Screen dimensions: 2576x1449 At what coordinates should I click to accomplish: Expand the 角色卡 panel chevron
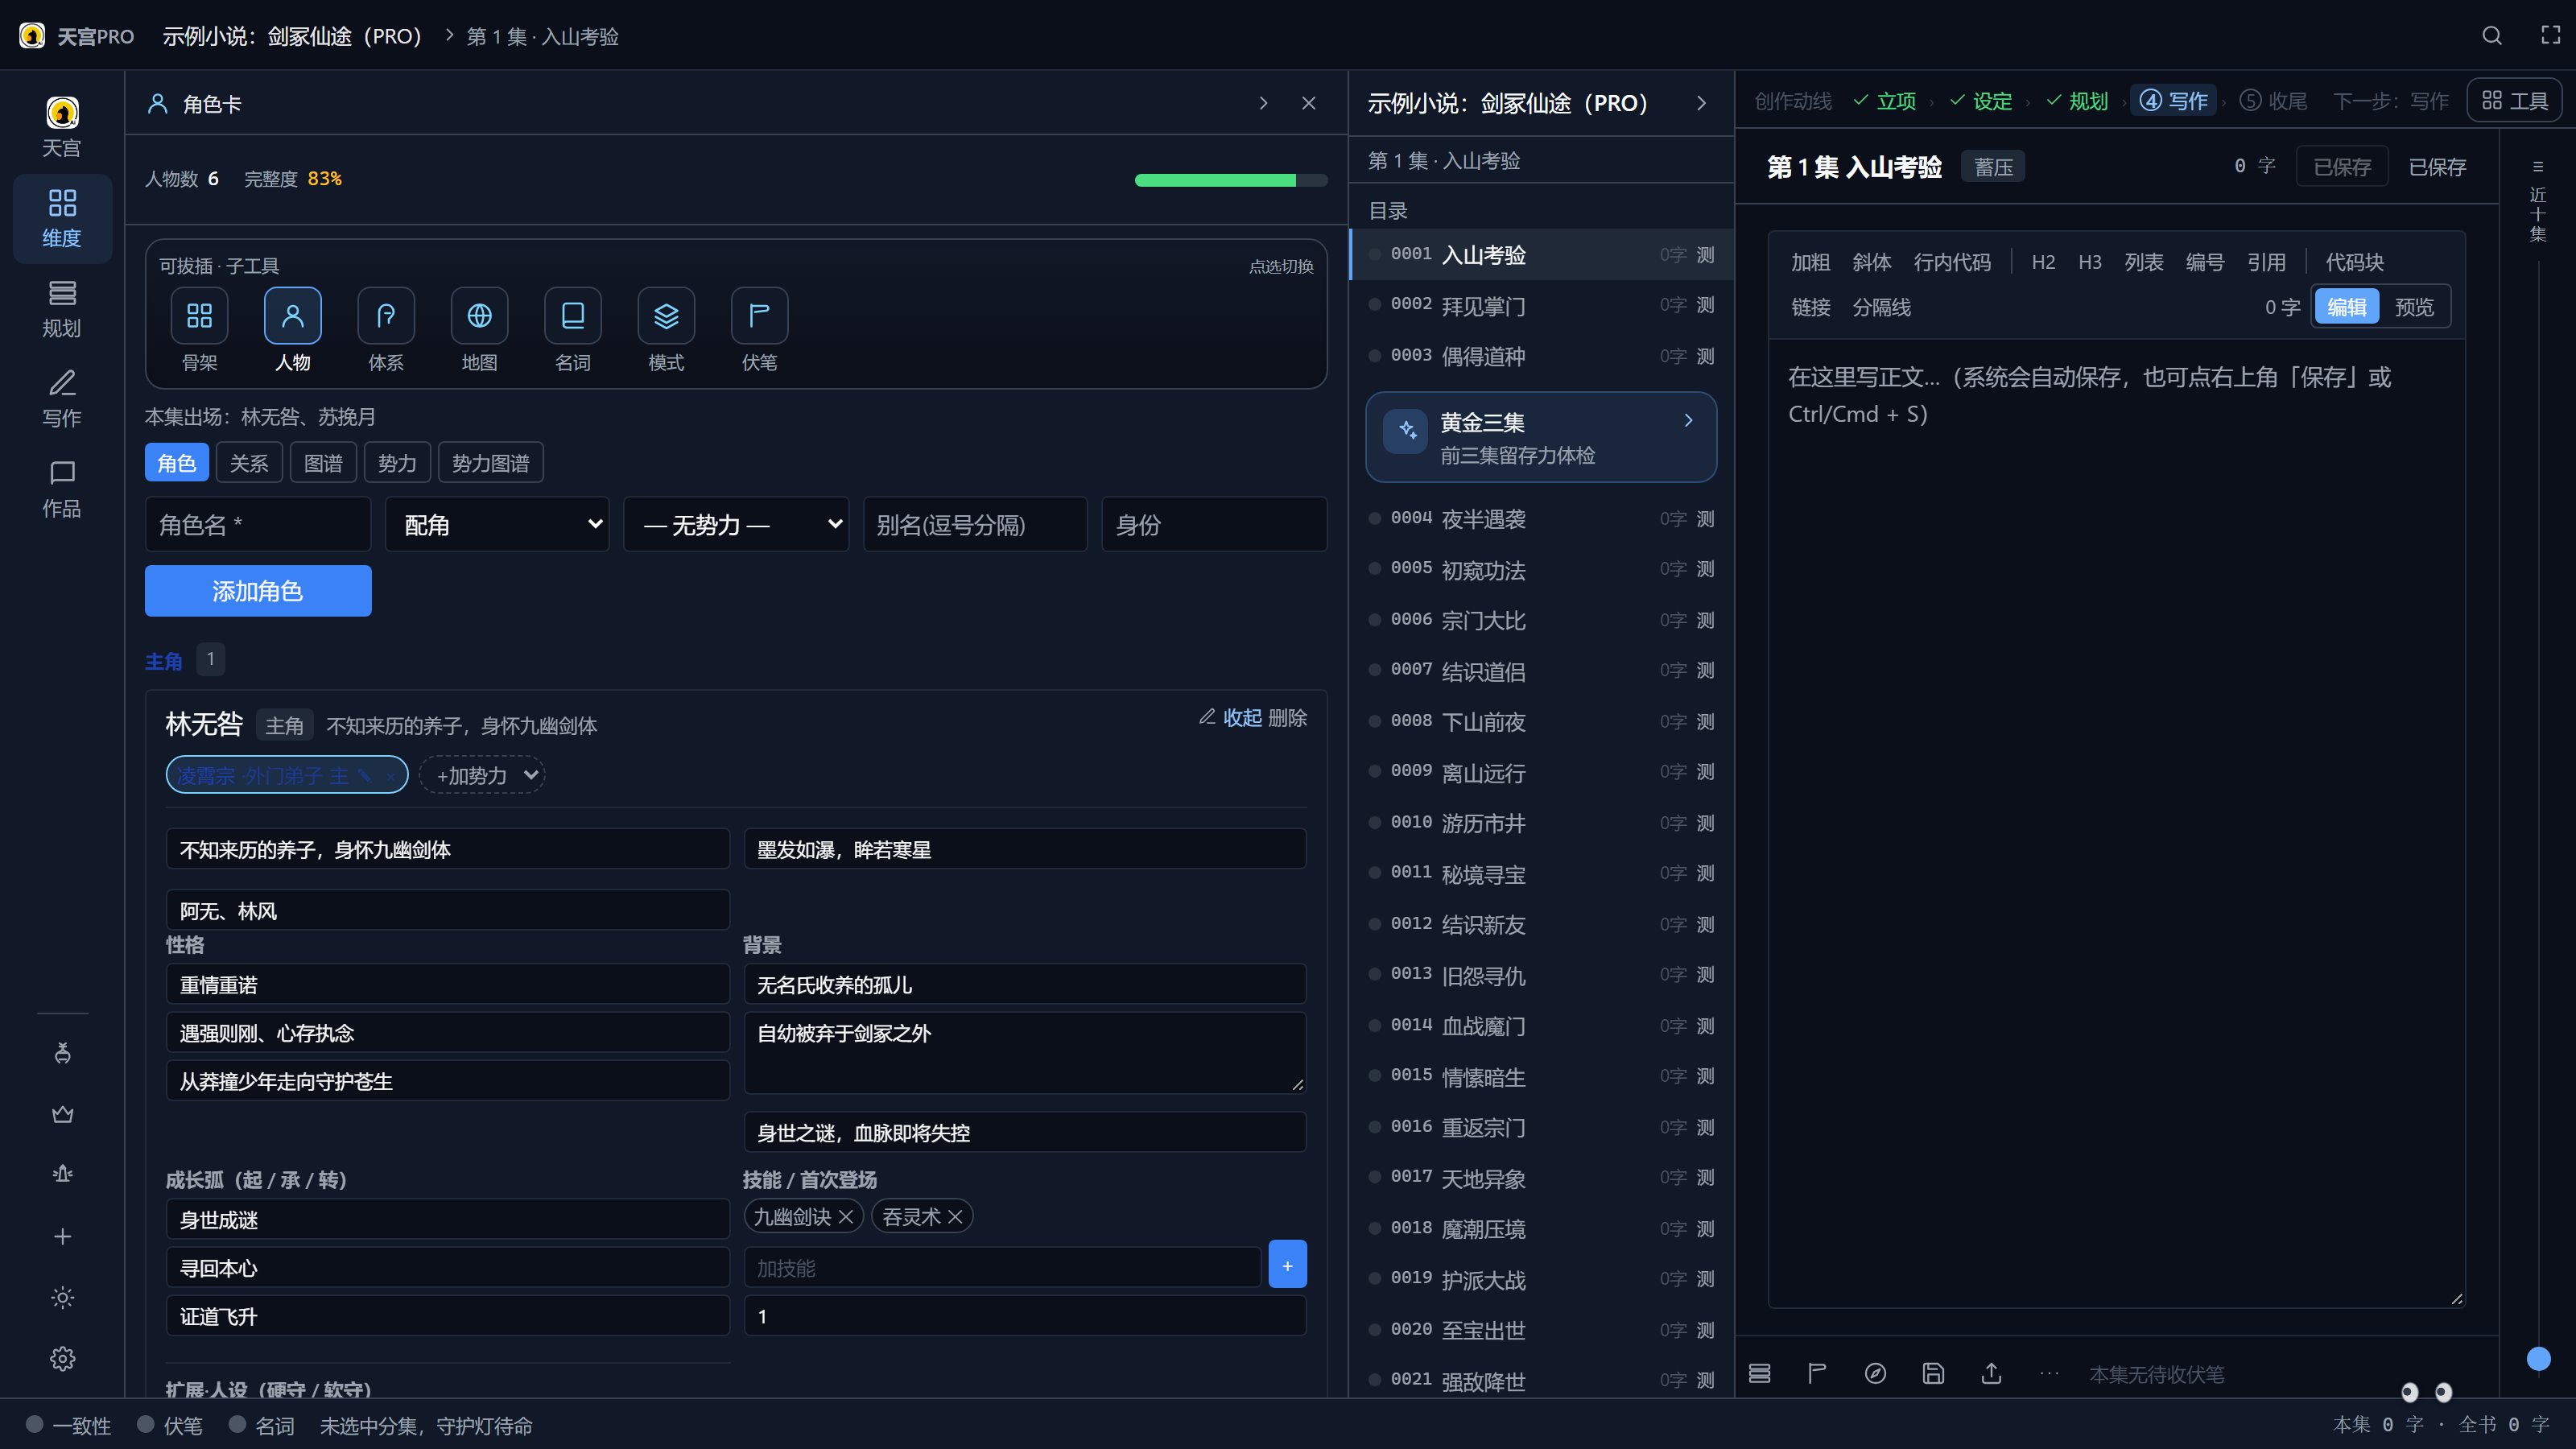(1263, 103)
